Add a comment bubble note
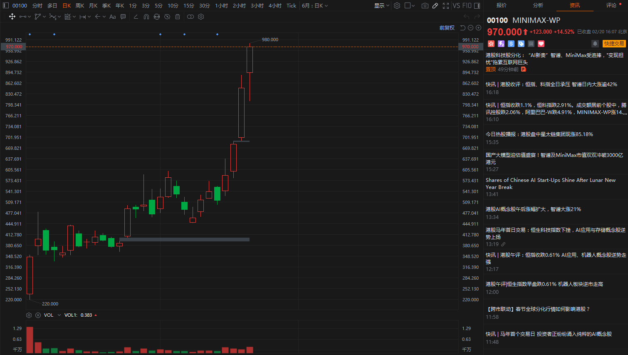This screenshot has width=628, height=355. point(123,17)
